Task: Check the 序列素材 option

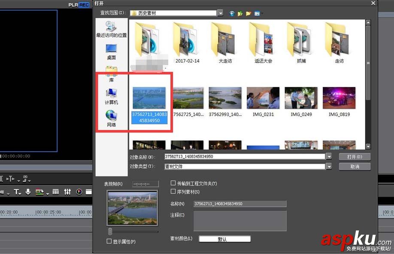Action: coord(173,191)
